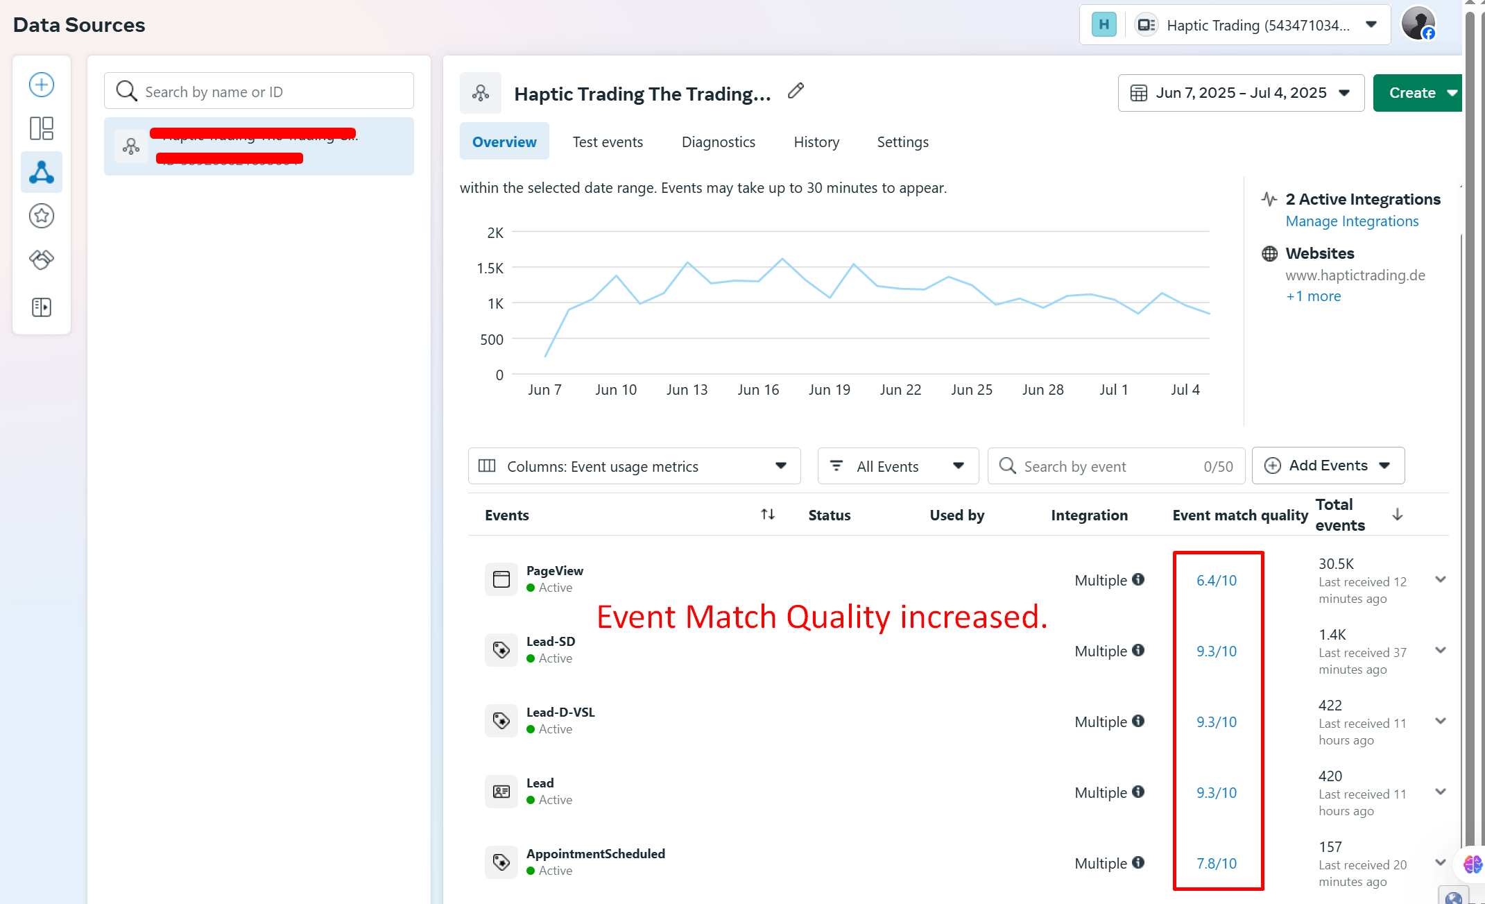Click the Lead-D-VSL event tag icon
Image resolution: width=1485 pixels, height=904 pixels.
click(501, 721)
